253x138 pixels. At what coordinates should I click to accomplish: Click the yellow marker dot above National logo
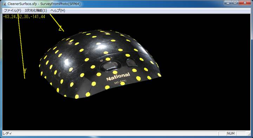click(115, 72)
